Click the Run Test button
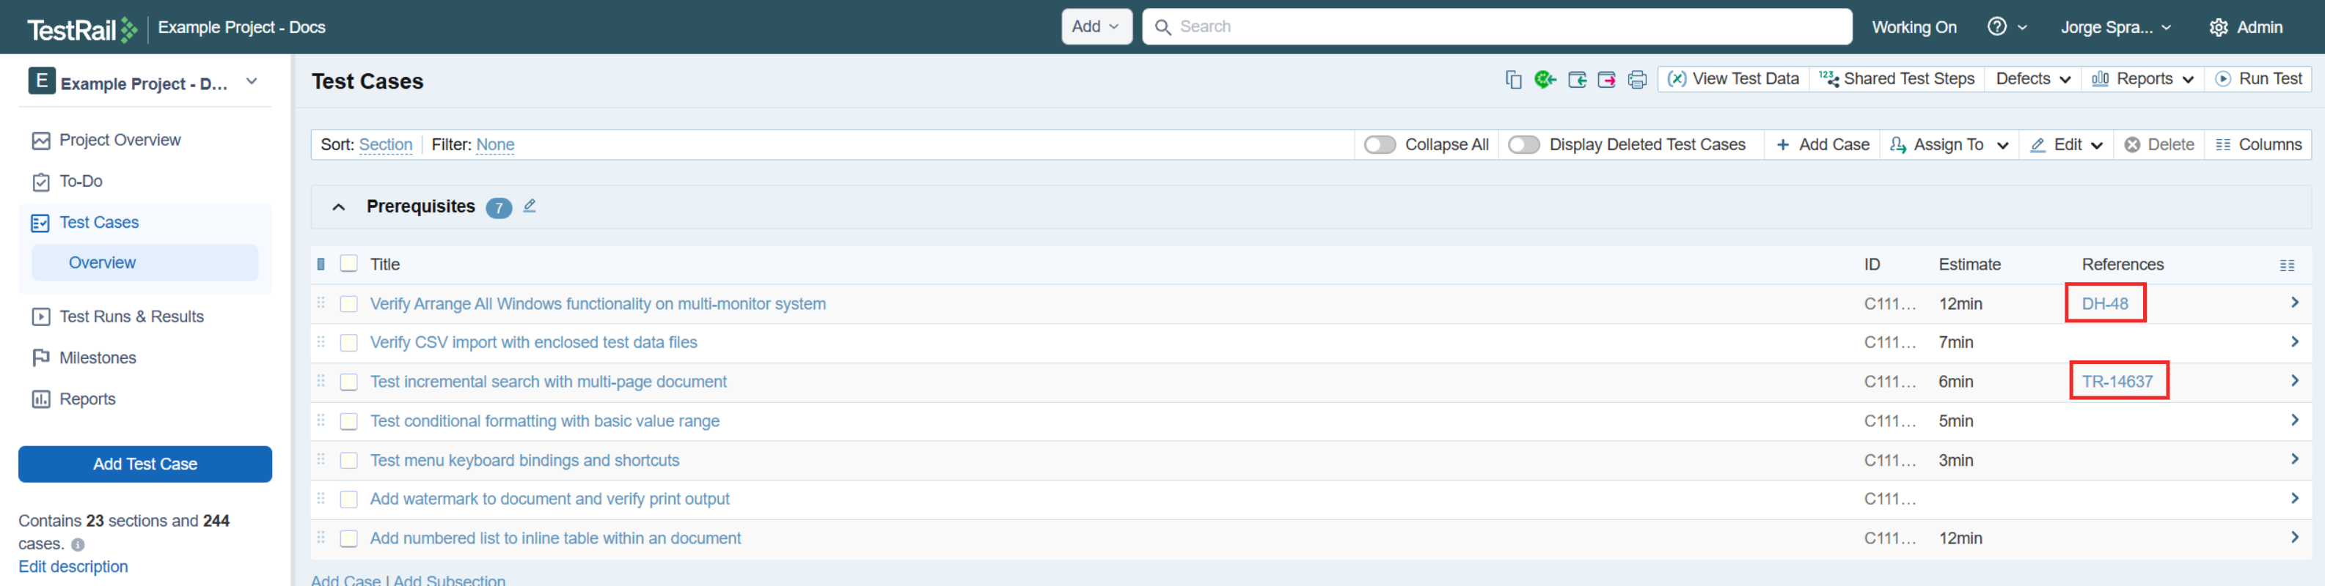Viewport: 2325px width, 586px height. pyautogui.click(x=2258, y=79)
